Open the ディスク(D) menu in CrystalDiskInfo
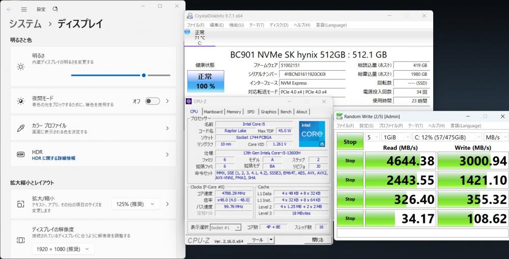This screenshot has height=259, width=509. pyautogui.click(x=279, y=24)
